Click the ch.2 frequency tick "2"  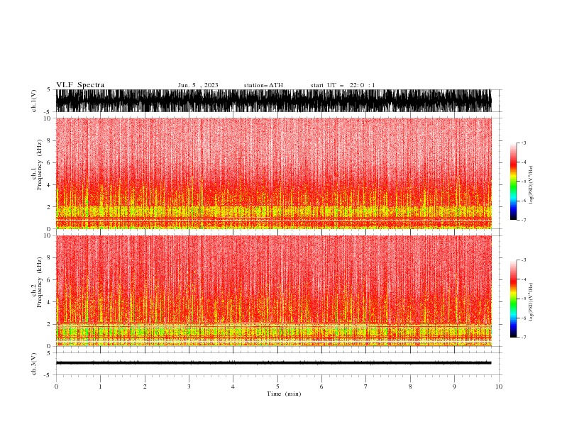pyautogui.click(x=49, y=324)
